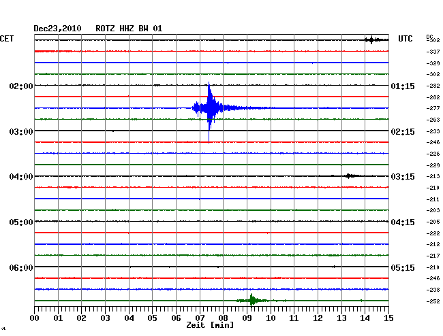This screenshot has height=336, width=443.
Task: Click minute 06 on the time axis
Action: click(176, 318)
